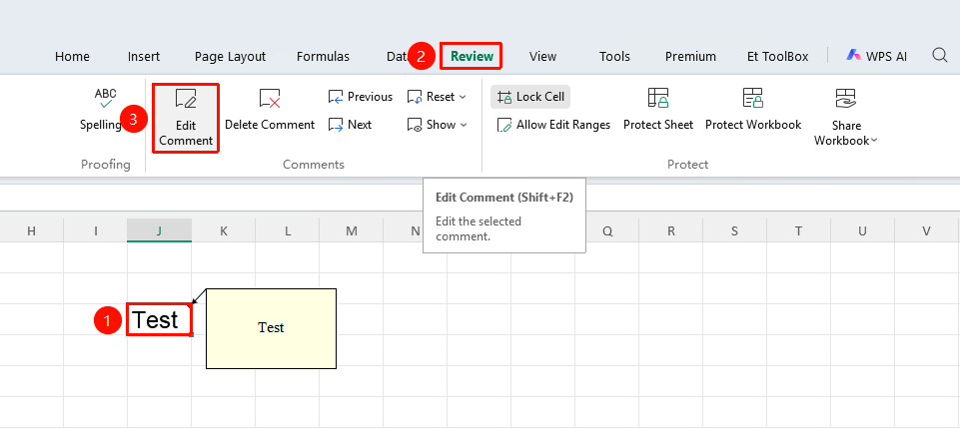Viewport: 960px width, 428px height.
Task: Expand the Show dropdown arrow
Action: pyautogui.click(x=463, y=125)
